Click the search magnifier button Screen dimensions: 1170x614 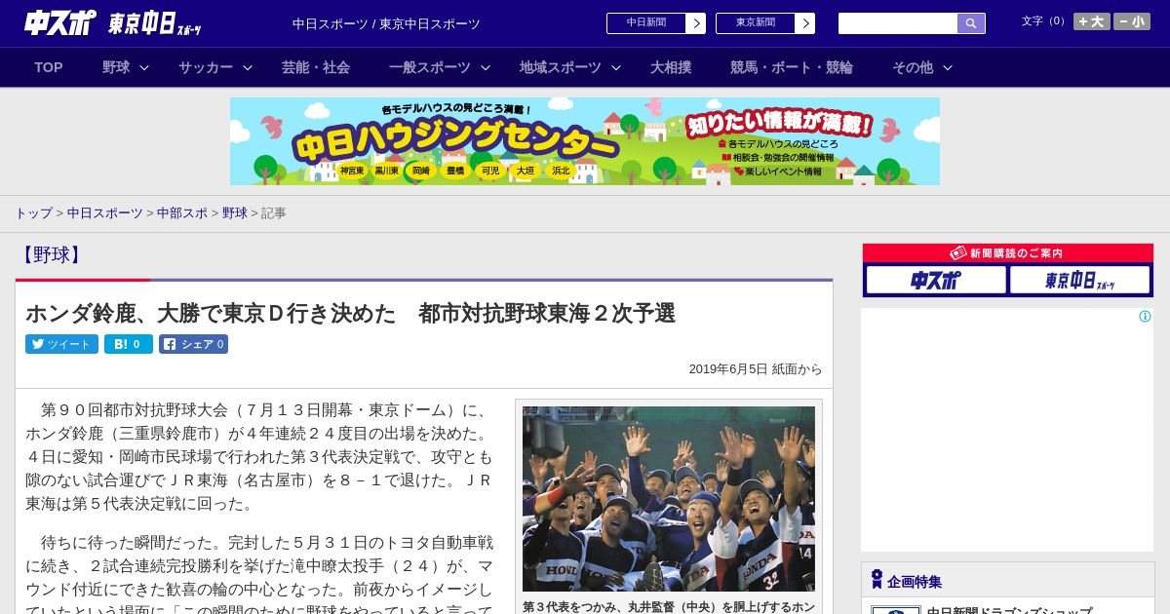pyautogui.click(x=971, y=23)
